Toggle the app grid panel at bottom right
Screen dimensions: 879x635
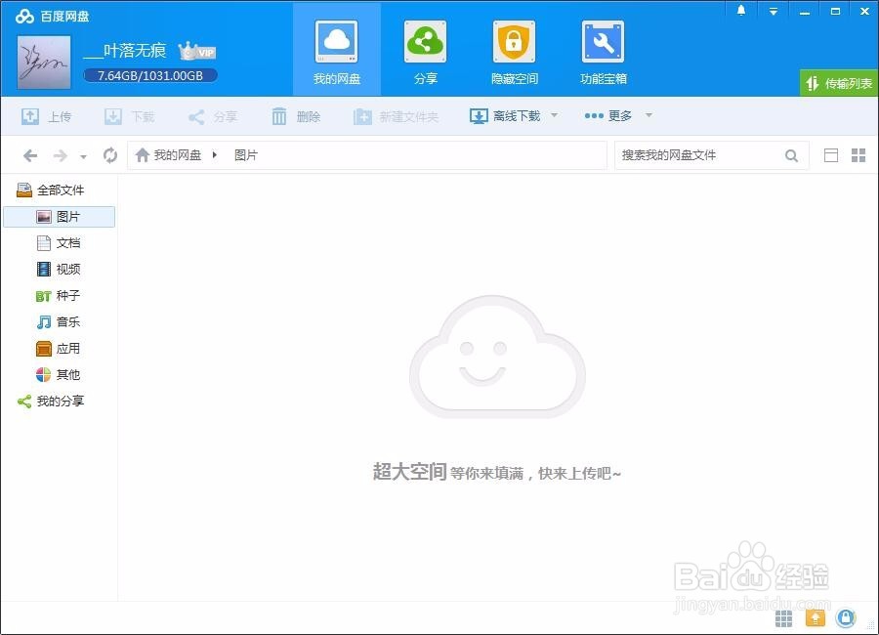pos(782,617)
